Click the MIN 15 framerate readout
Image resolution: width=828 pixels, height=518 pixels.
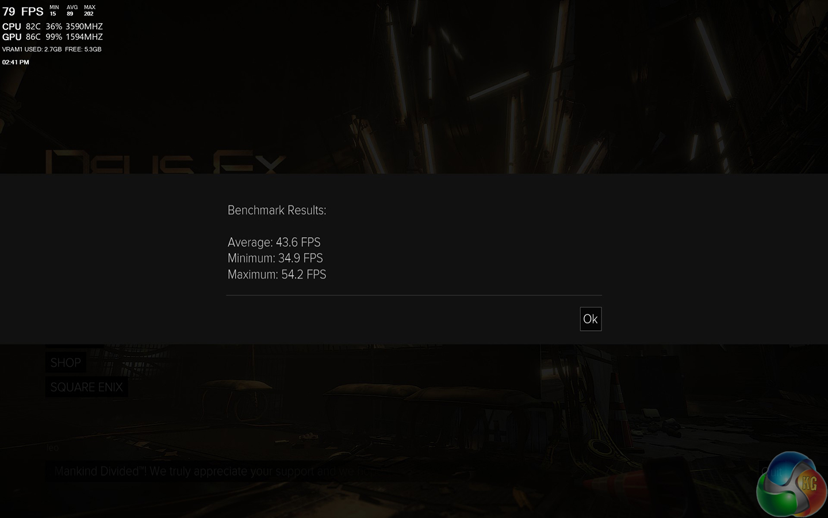coord(53,10)
